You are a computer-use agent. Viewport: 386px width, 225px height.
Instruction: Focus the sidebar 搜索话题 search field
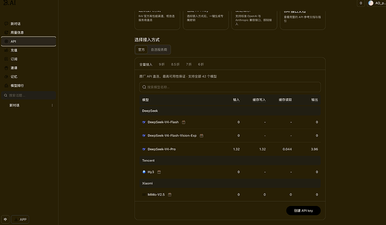click(29, 95)
